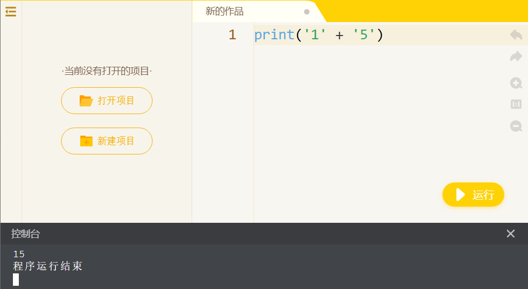Zoom in with the magnifier plus icon
The height and width of the screenshot is (289, 528).
[x=516, y=83]
